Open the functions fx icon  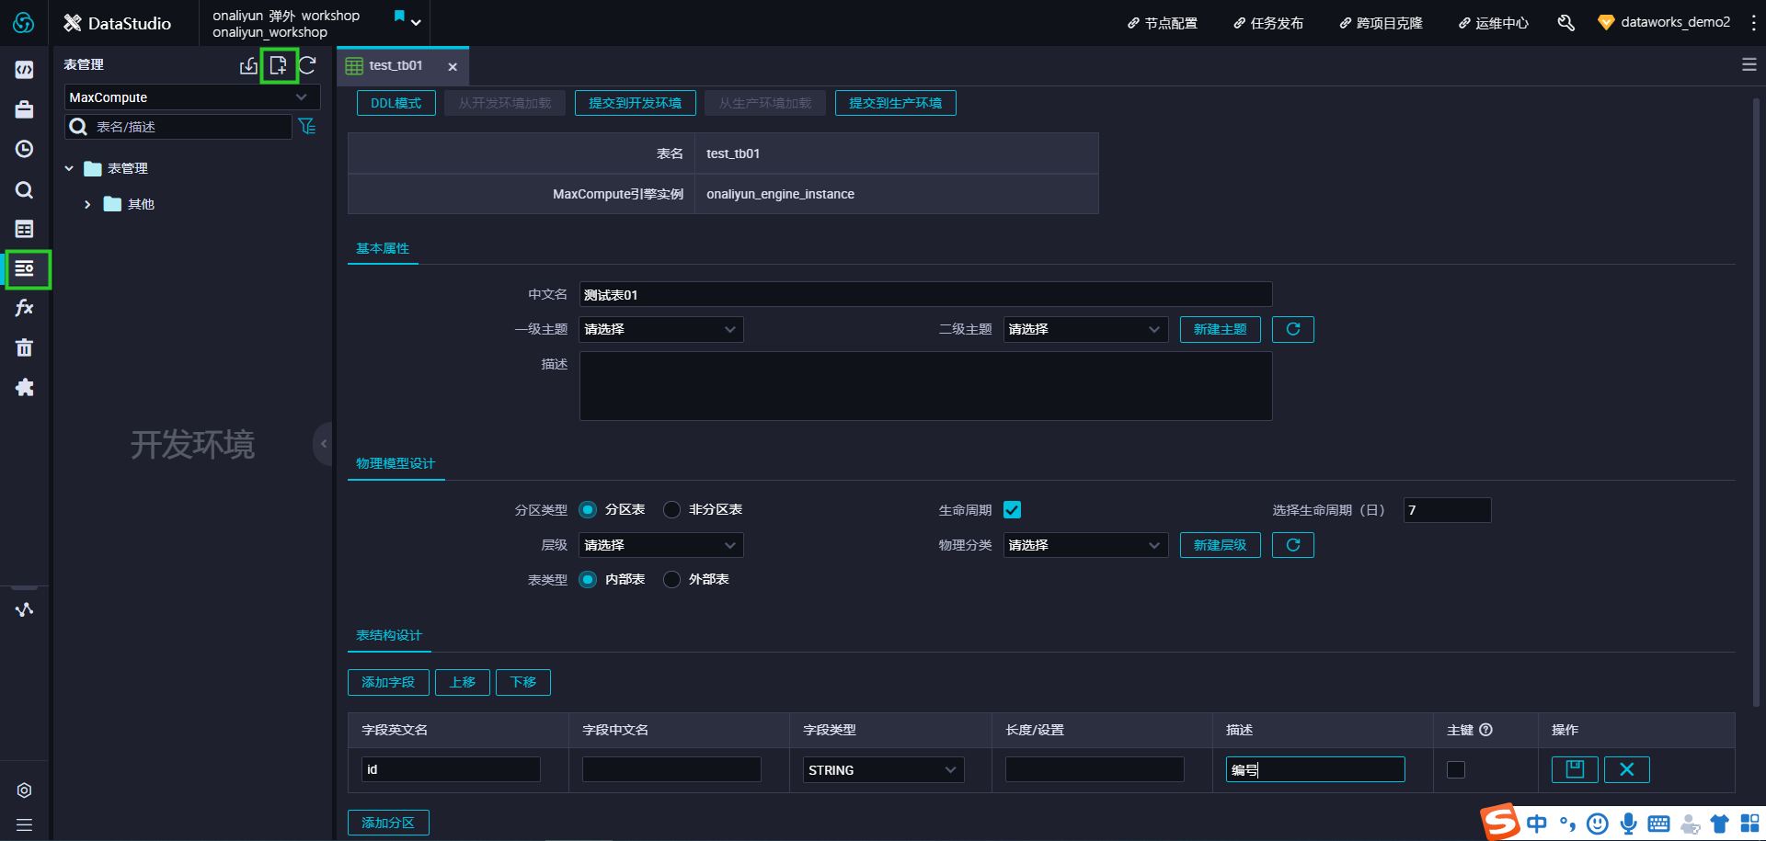click(25, 308)
